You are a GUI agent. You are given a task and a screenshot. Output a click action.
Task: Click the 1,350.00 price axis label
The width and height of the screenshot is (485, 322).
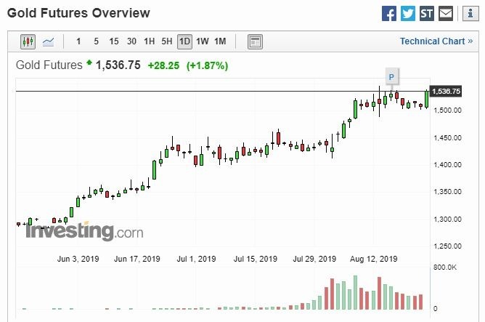[447, 192]
